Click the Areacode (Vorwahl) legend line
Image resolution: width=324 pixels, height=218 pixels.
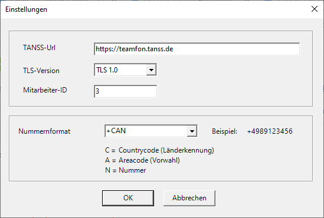click(142, 160)
